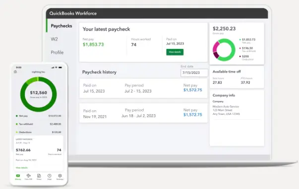Click the sick hours value 27.83
Image resolution: width=299 pixels, height=189 pixels.
click(217, 83)
